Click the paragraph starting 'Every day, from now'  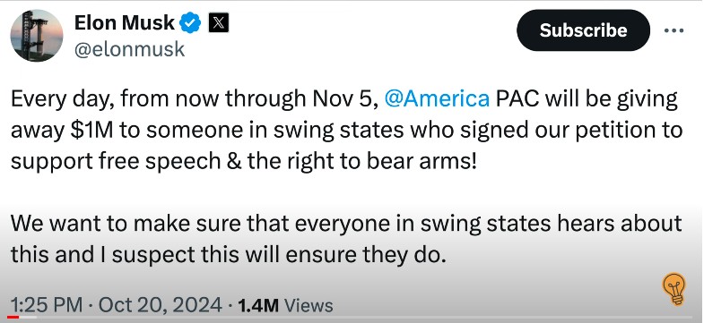345,130
